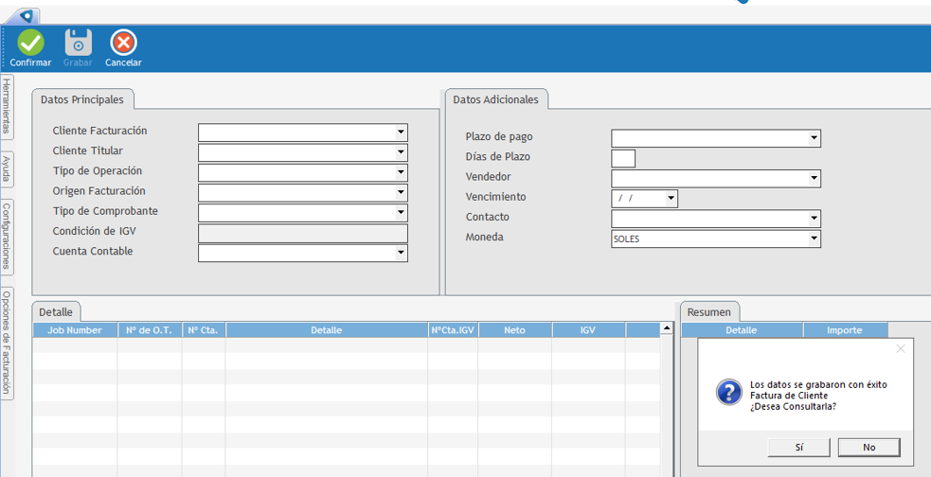
Task: Expand the Tipo de Operación combo box
Action: pos(402,172)
